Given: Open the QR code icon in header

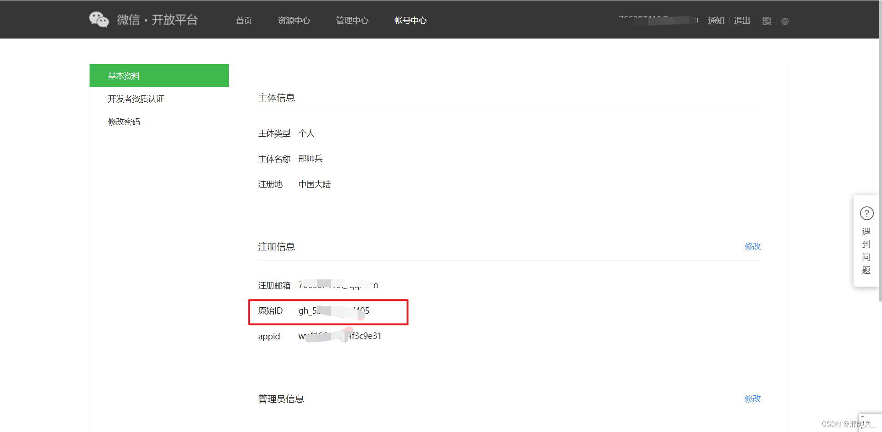Looking at the screenshot, I should click(x=767, y=21).
